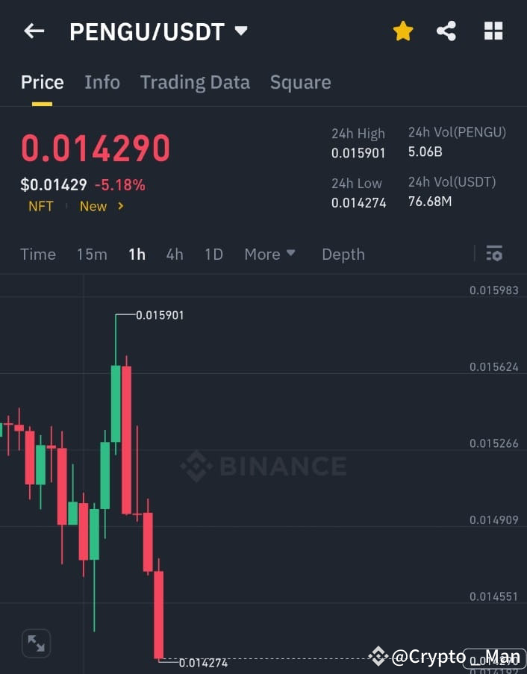Select the 1D candle interval

point(213,254)
